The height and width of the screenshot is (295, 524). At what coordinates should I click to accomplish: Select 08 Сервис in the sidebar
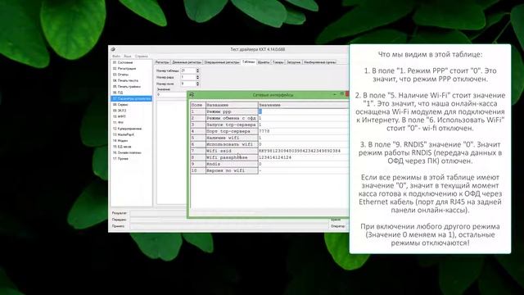(120, 105)
